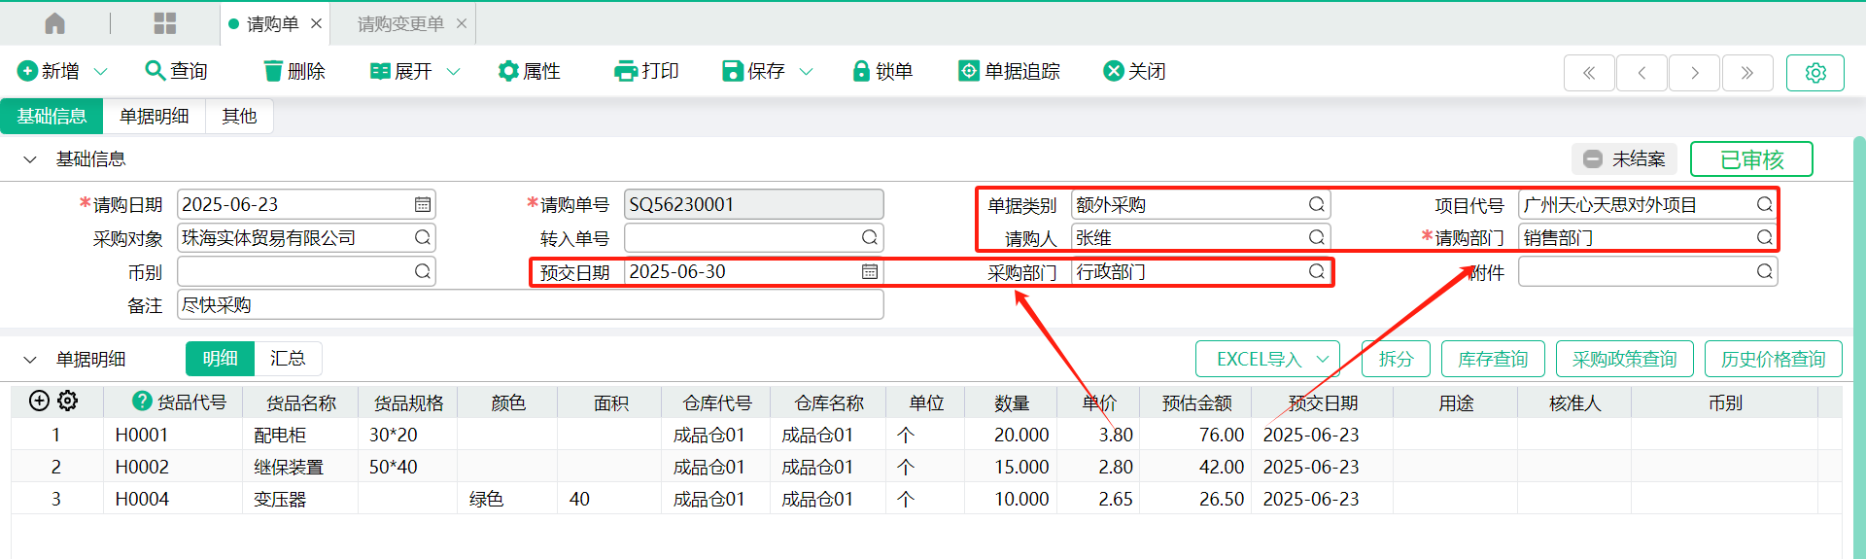Click the 关闭 close toolbar button

1134,71
